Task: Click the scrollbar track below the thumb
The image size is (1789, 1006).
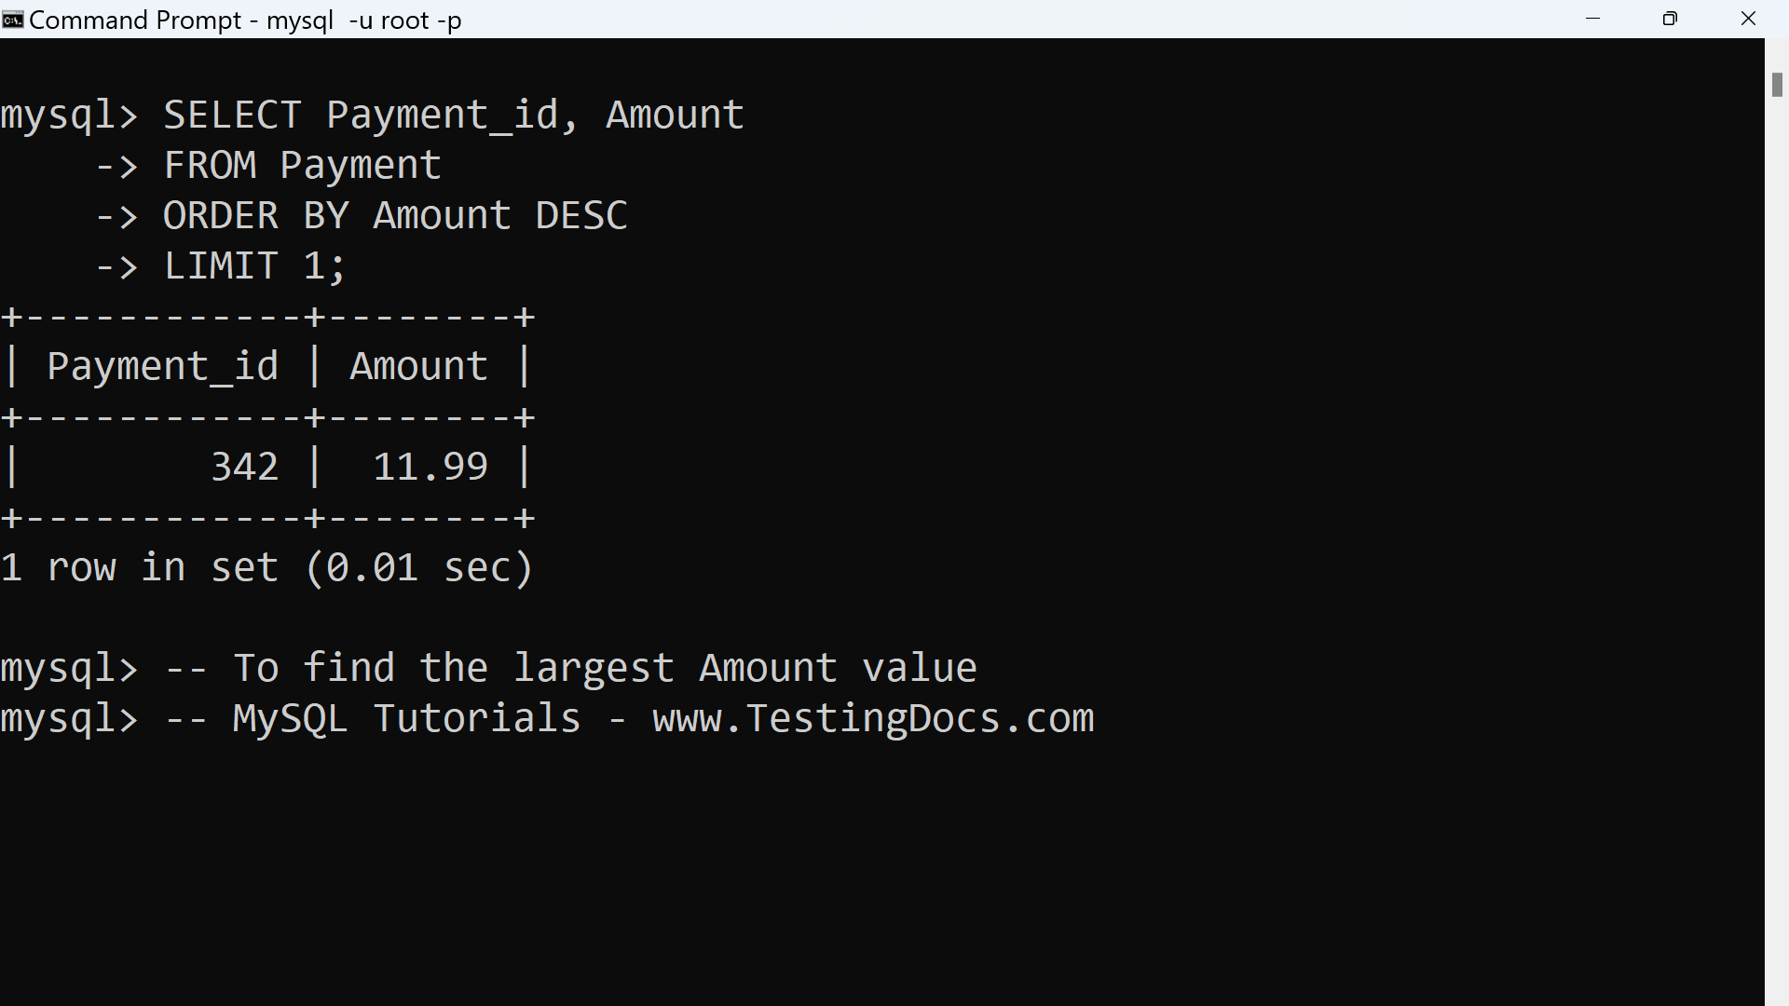Action: click(x=1777, y=559)
